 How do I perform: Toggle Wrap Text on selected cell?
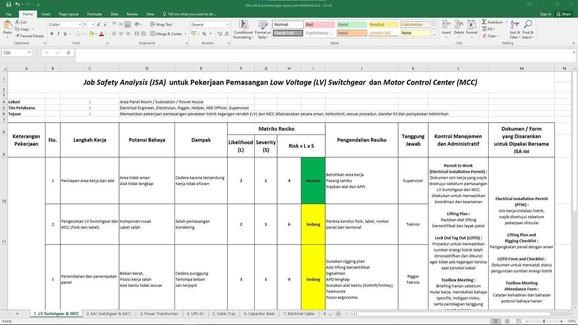coord(161,24)
